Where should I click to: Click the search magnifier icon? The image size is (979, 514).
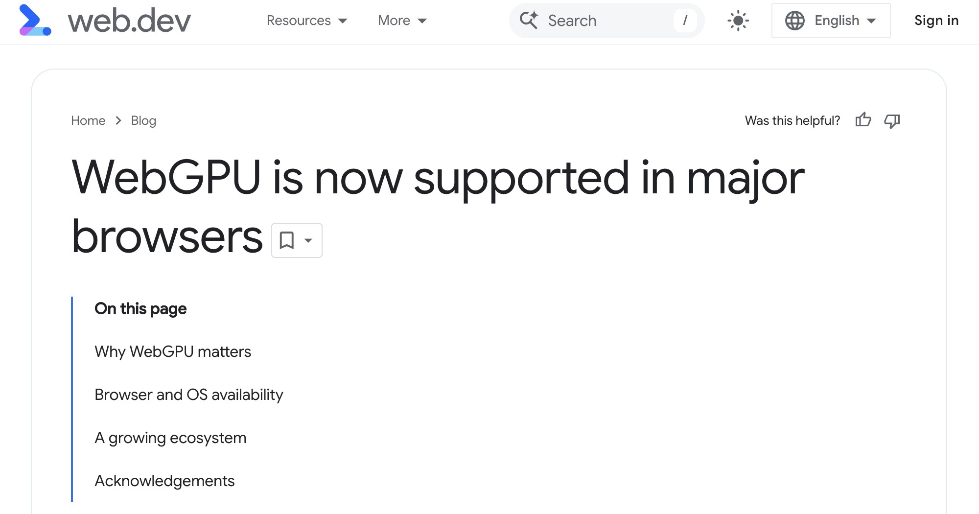pyautogui.click(x=530, y=21)
